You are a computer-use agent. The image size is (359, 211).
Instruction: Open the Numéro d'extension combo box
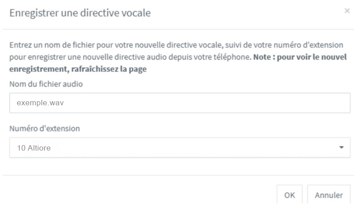click(x=179, y=147)
